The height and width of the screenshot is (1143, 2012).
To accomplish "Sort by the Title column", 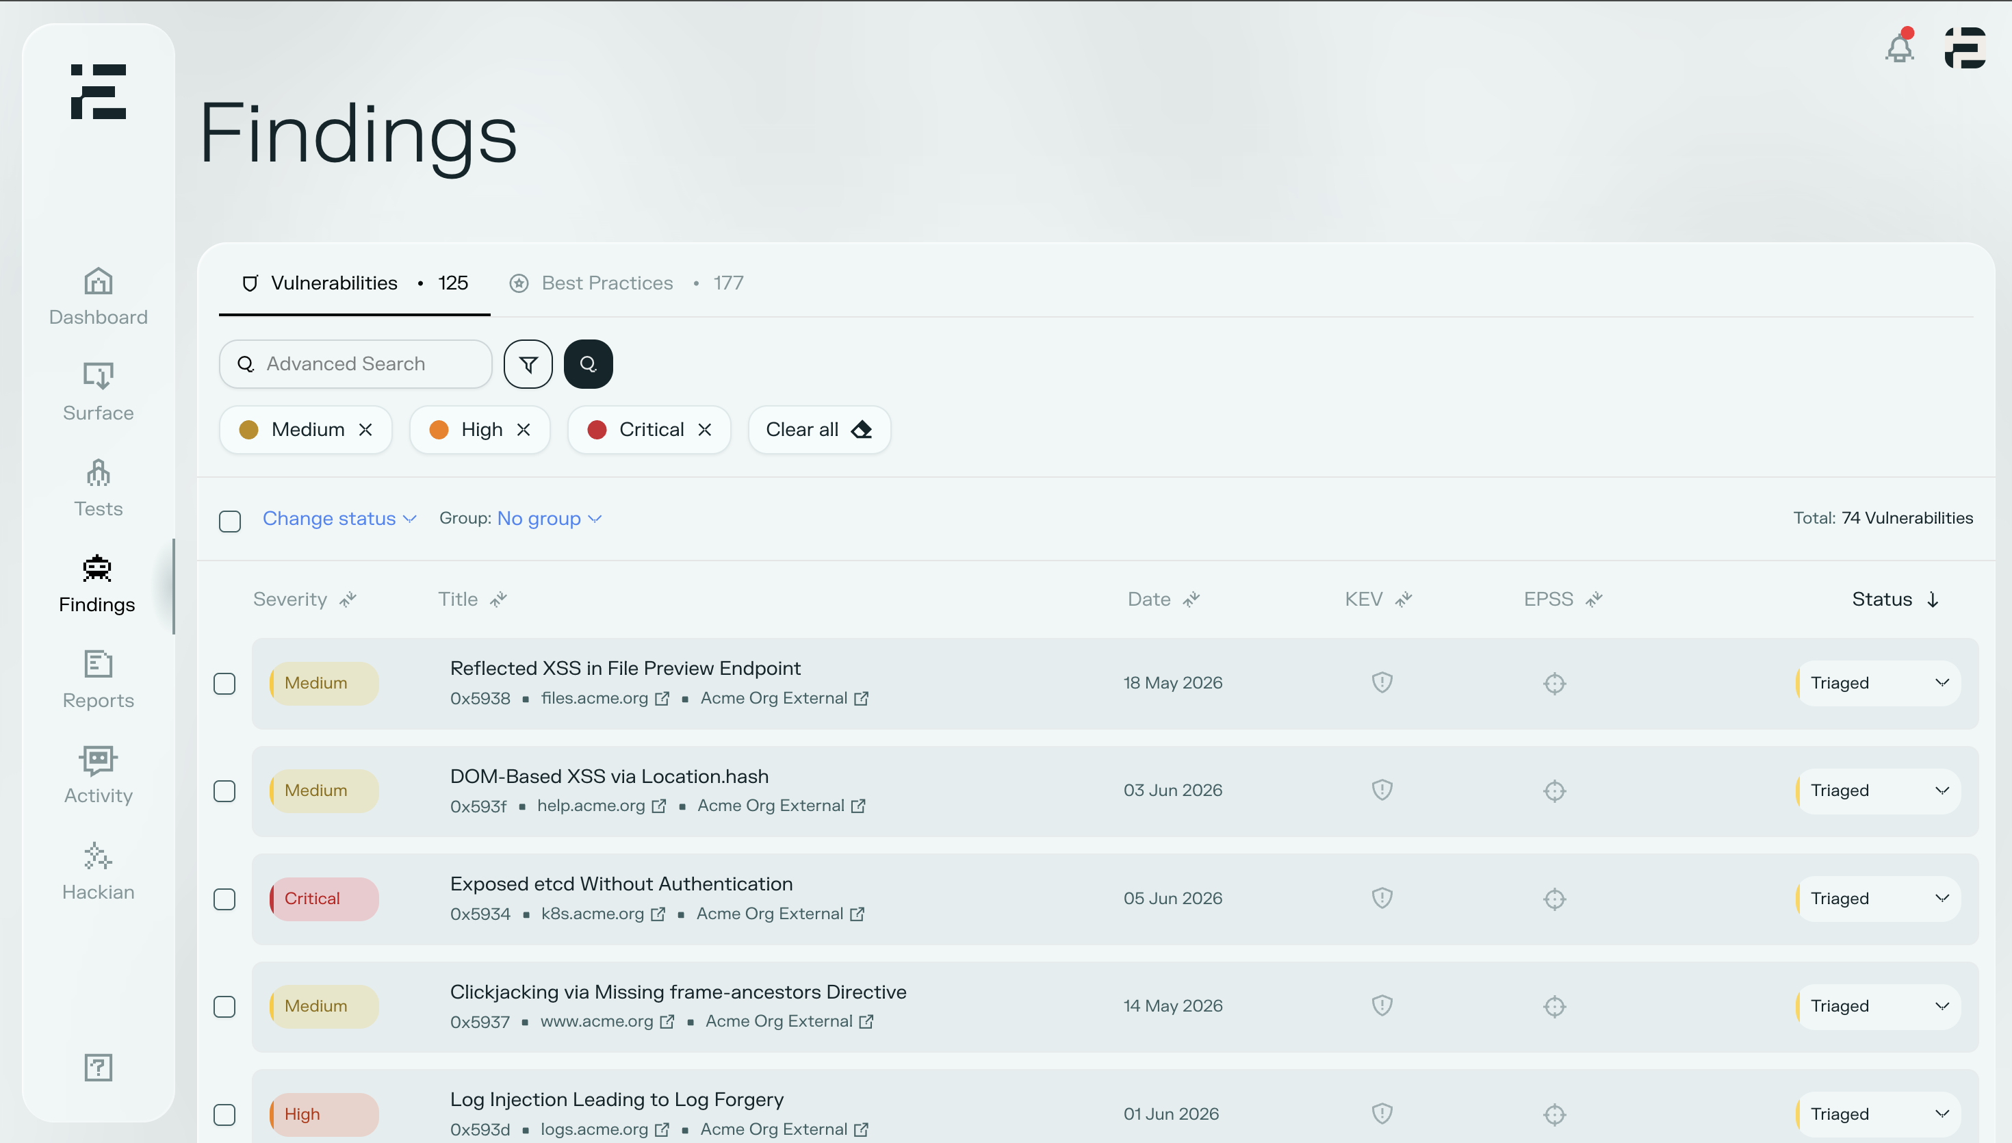I will tap(472, 599).
